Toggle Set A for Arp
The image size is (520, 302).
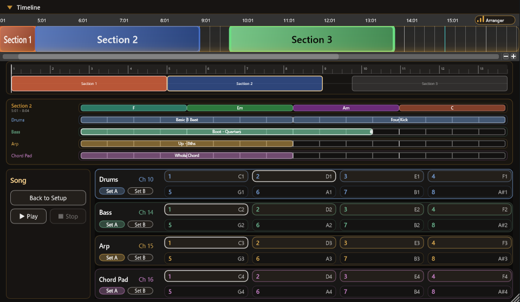[x=112, y=258]
